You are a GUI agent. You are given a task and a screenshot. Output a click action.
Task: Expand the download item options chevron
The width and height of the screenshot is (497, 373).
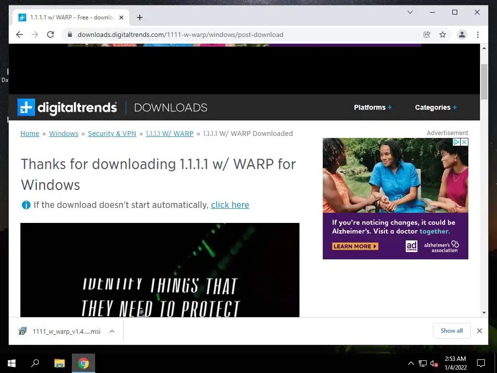point(112,331)
